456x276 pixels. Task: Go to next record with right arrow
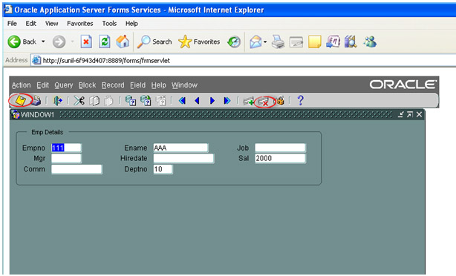212,101
